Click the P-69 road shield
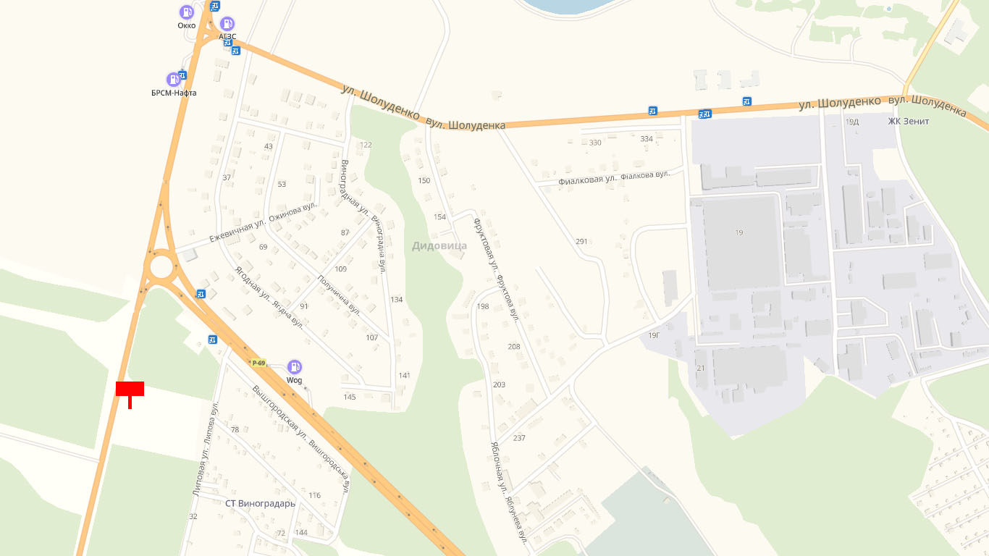The height and width of the screenshot is (556, 989). (x=259, y=362)
